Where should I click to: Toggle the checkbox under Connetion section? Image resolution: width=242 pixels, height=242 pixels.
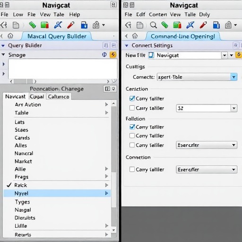point(132,170)
